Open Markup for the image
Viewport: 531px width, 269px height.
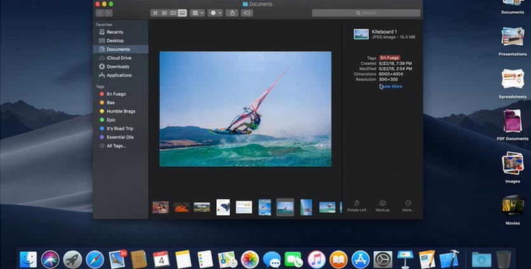click(382, 205)
